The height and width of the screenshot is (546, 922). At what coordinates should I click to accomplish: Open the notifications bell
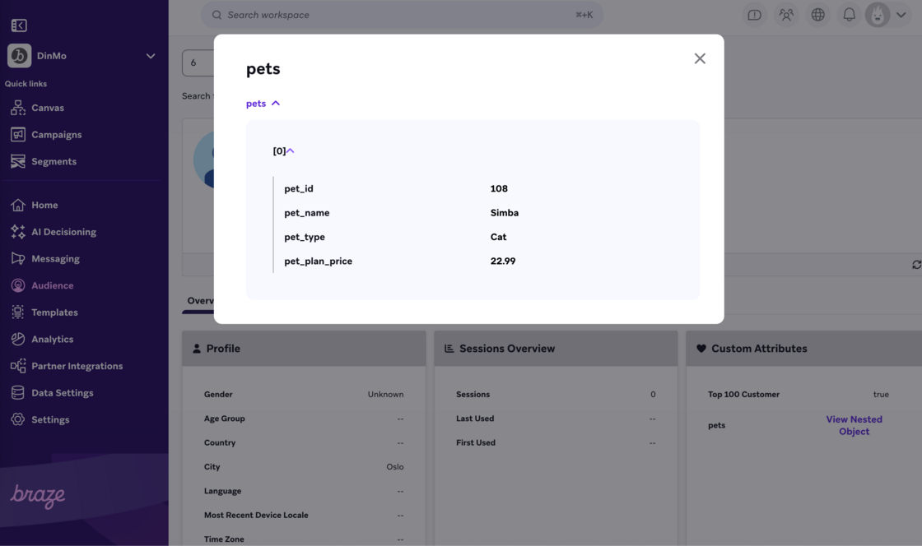coord(849,15)
